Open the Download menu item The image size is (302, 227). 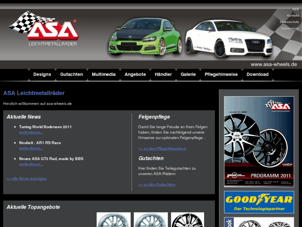pyautogui.click(x=258, y=75)
